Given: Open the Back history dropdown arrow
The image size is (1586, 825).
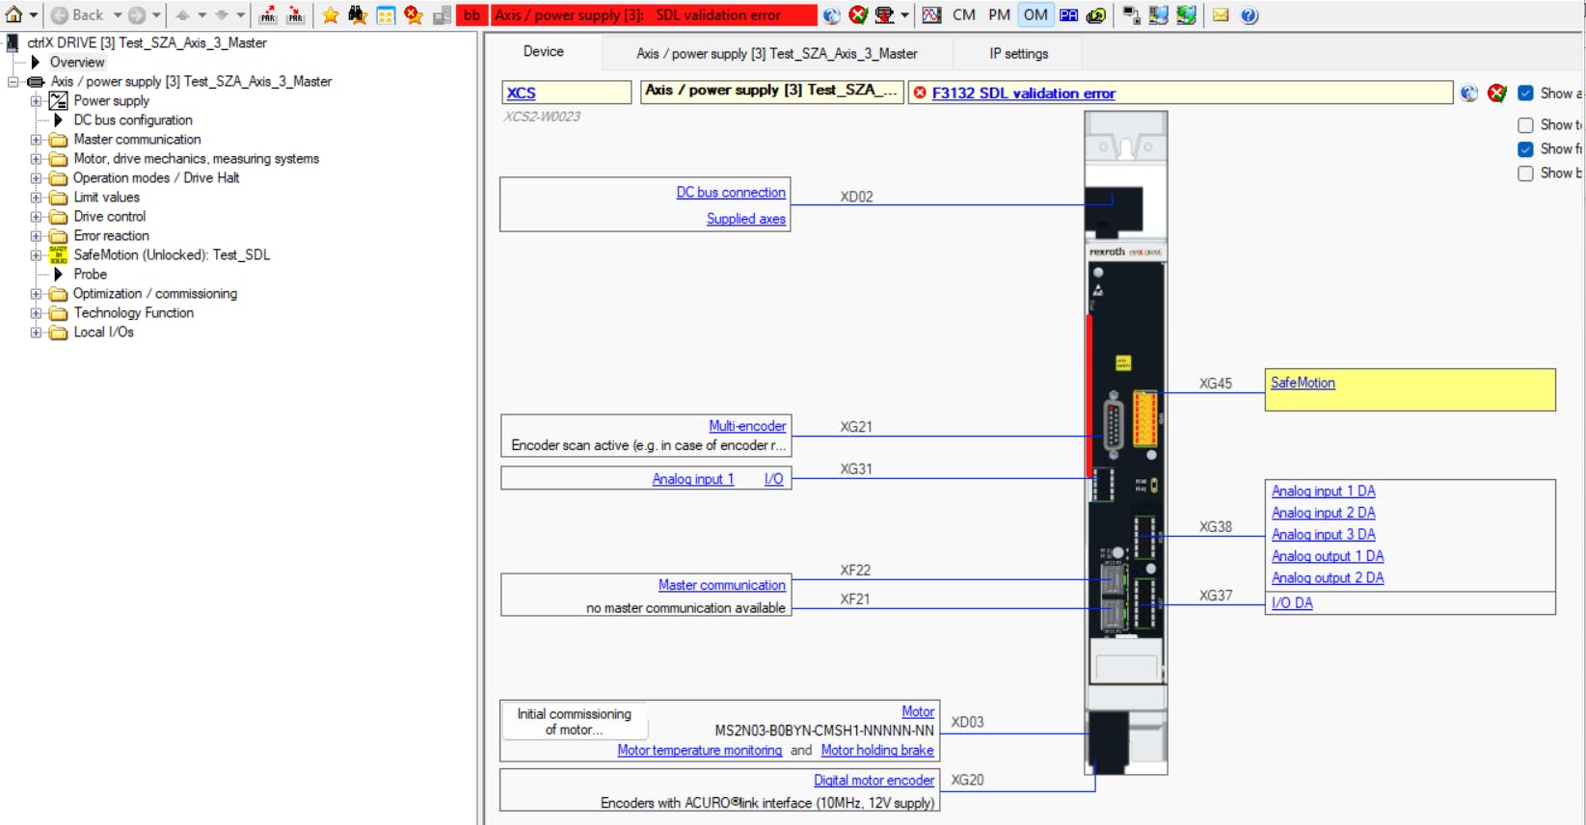Looking at the screenshot, I should coord(118,15).
